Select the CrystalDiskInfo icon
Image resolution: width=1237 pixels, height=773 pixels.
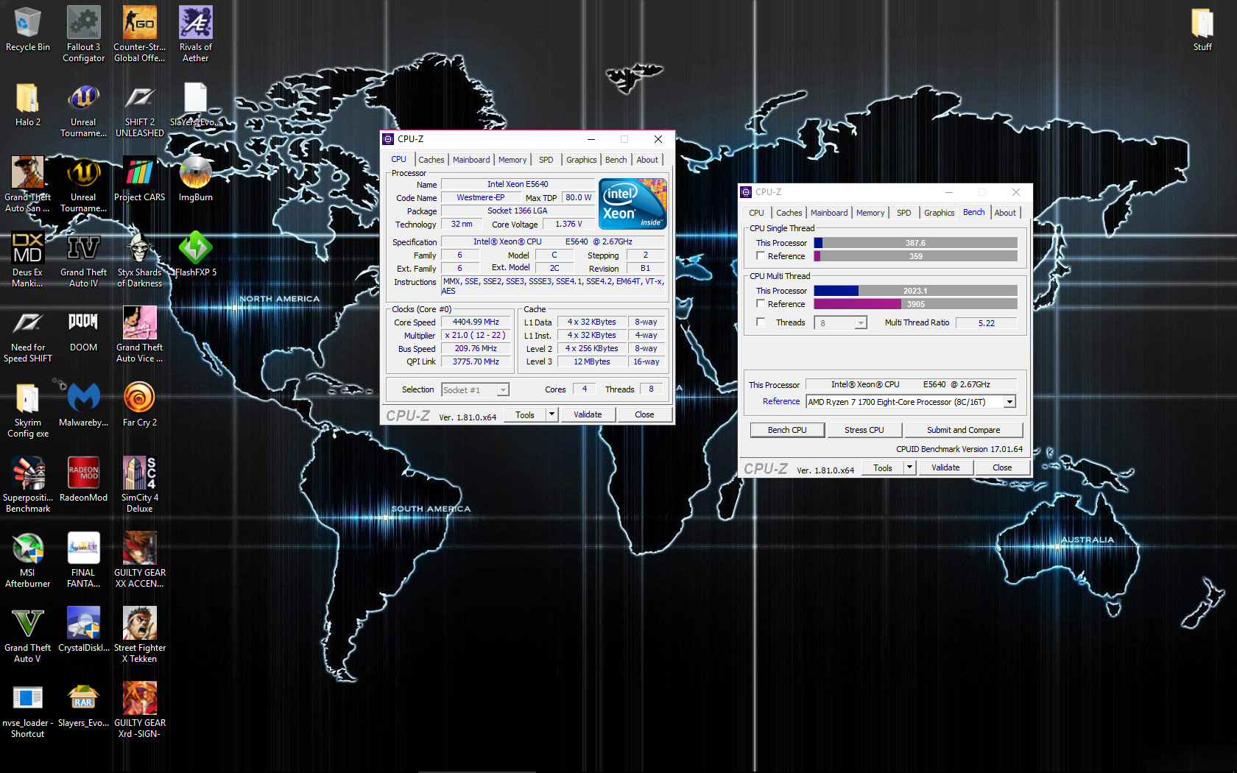coord(83,629)
